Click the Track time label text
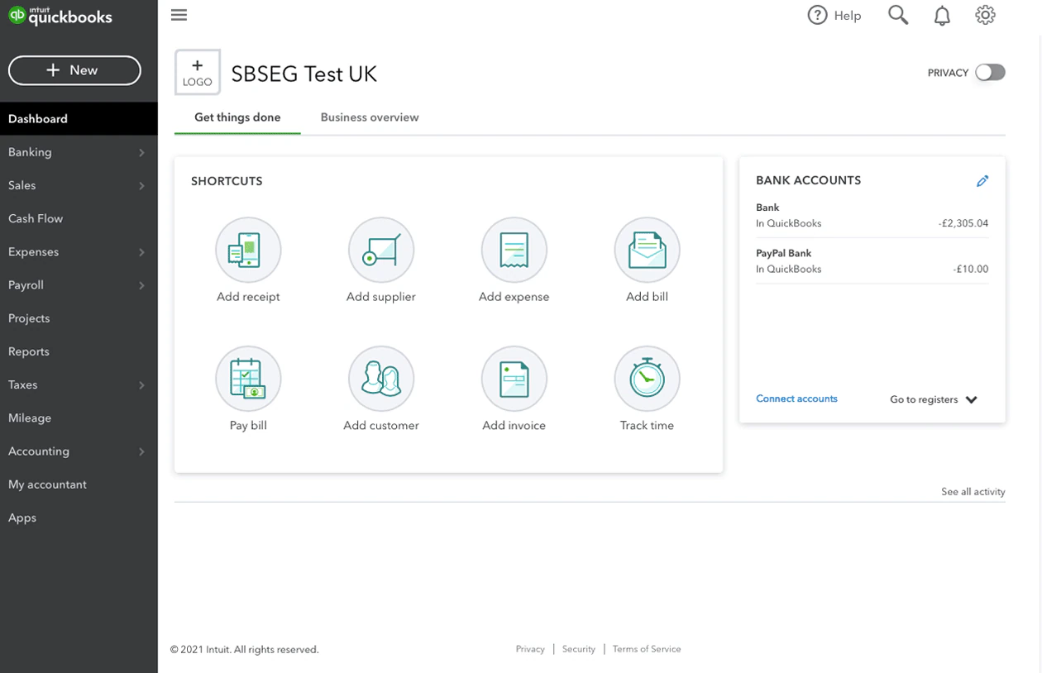The width and height of the screenshot is (1042, 673). coord(647,426)
